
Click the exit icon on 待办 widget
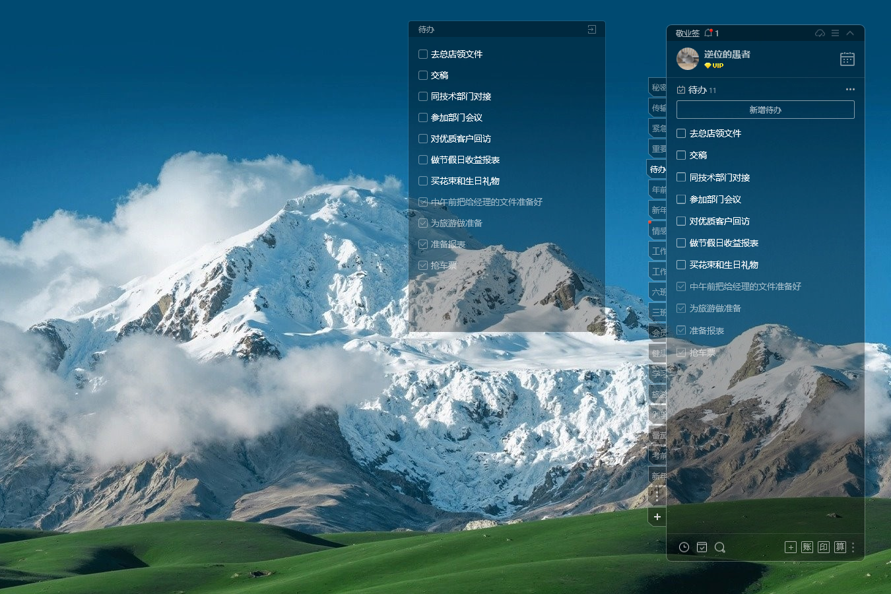[591, 30]
